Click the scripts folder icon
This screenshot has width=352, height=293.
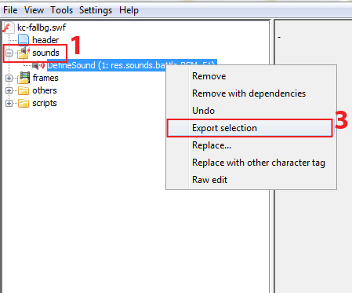point(24,103)
